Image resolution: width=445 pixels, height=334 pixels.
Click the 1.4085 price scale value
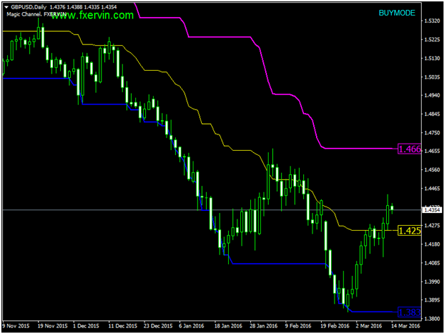(x=432, y=263)
